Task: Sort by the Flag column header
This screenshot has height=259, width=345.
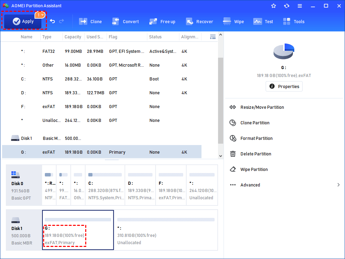Action: [113, 37]
